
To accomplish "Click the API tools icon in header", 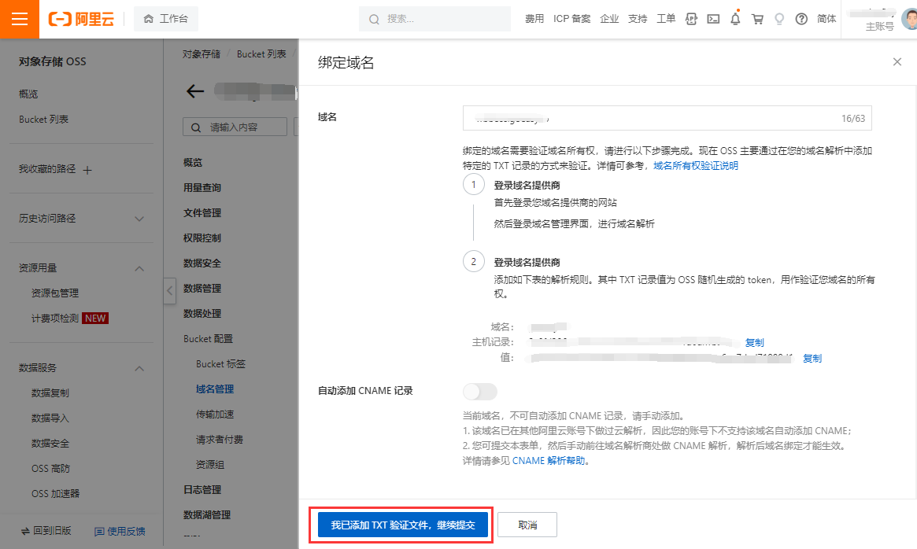I will tap(691, 19).
